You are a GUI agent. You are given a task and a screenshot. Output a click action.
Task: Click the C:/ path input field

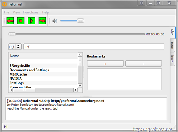click(94, 47)
